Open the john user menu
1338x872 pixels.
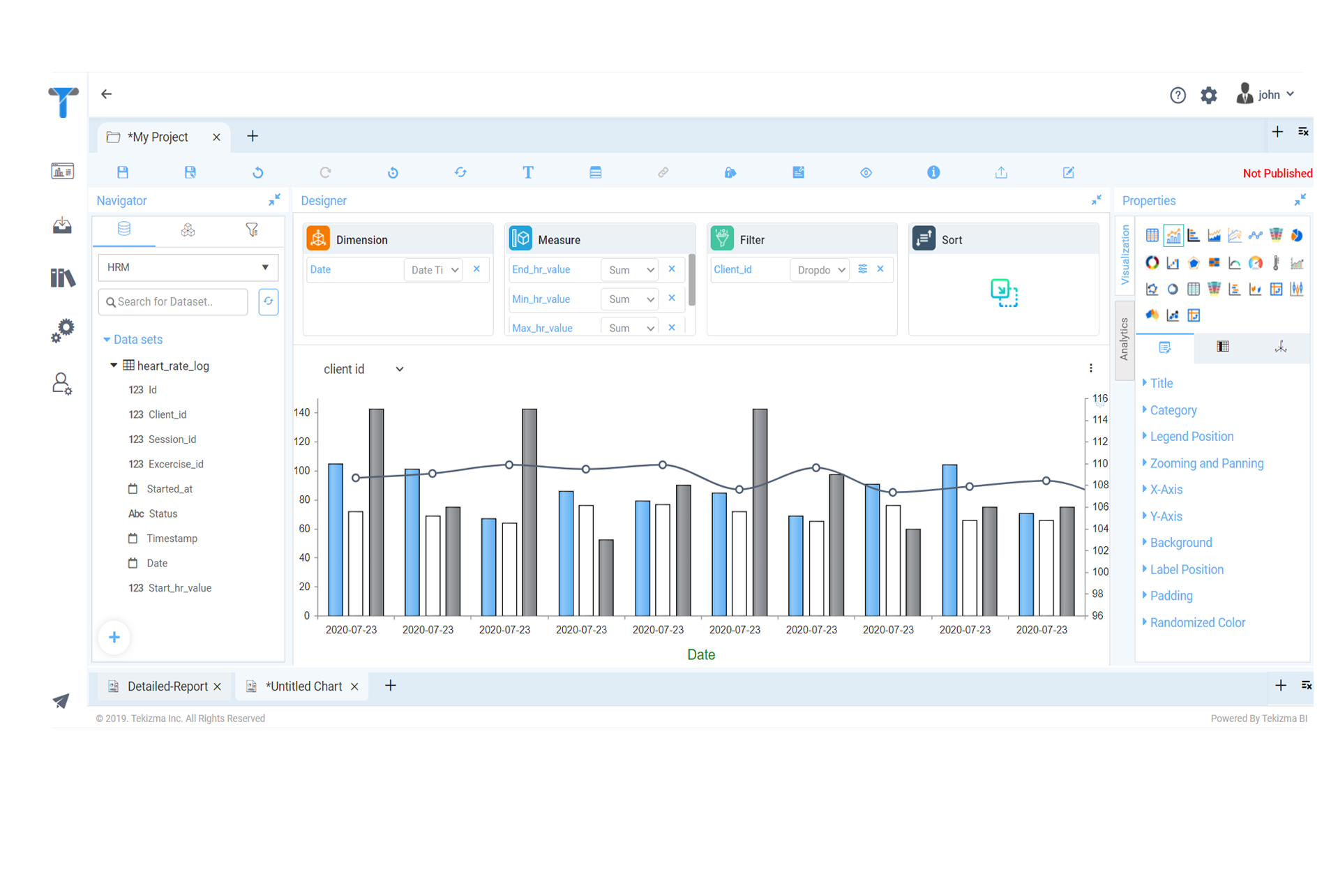[x=1266, y=94]
